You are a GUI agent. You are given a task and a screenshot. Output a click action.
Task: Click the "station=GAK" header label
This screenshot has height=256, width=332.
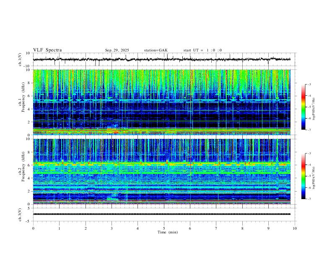(156, 50)
